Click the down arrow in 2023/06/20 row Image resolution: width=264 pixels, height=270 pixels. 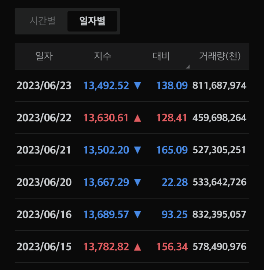[137, 182]
